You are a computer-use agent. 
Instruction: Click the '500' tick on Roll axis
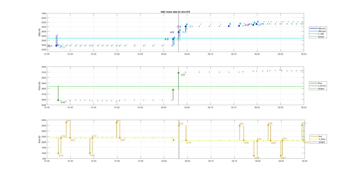(44, 159)
